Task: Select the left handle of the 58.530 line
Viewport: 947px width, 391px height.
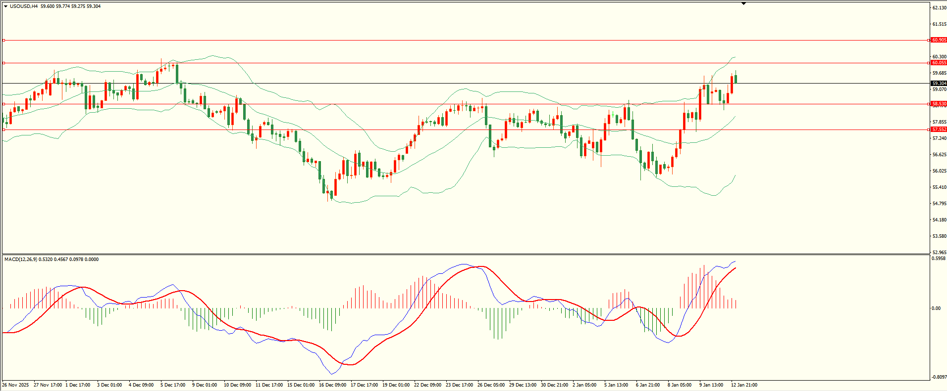Action: pyautogui.click(x=4, y=104)
